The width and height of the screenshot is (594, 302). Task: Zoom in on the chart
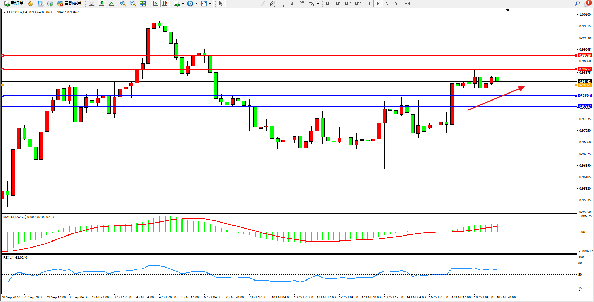coord(123,4)
